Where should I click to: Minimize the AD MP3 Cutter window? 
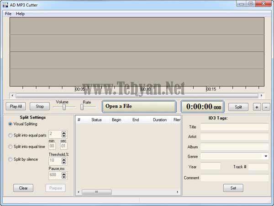pos(241,4)
